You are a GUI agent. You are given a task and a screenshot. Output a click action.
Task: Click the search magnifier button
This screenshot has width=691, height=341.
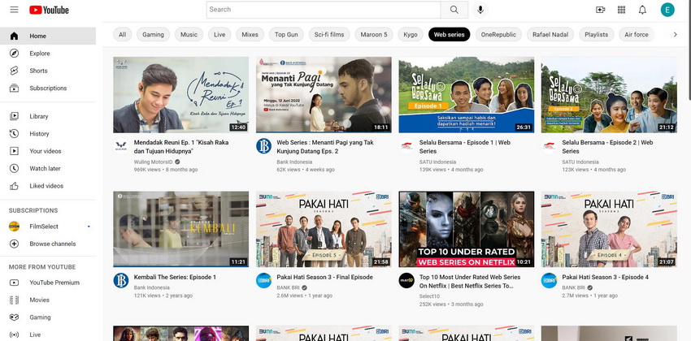454,10
